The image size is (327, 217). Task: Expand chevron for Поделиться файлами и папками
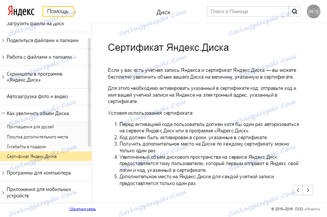(x=3, y=41)
